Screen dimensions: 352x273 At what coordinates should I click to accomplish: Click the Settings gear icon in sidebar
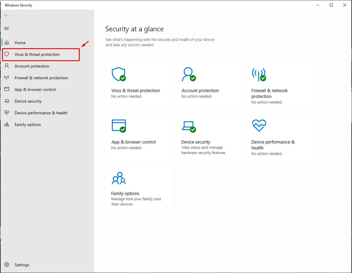[x=7, y=265]
